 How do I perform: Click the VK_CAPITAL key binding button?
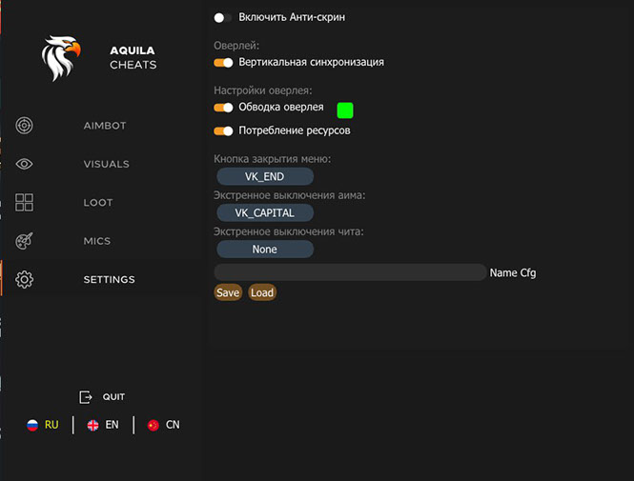point(265,212)
